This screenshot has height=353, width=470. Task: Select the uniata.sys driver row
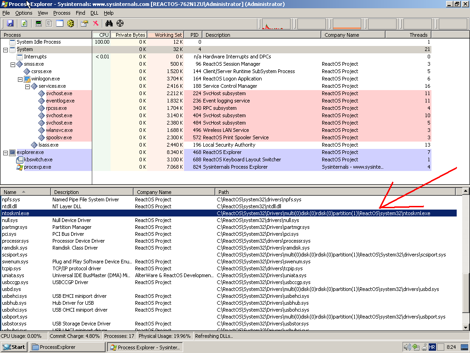(x=229, y=276)
